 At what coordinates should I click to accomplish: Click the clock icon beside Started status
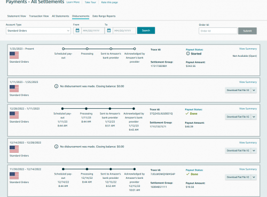[x=188, y=54]
